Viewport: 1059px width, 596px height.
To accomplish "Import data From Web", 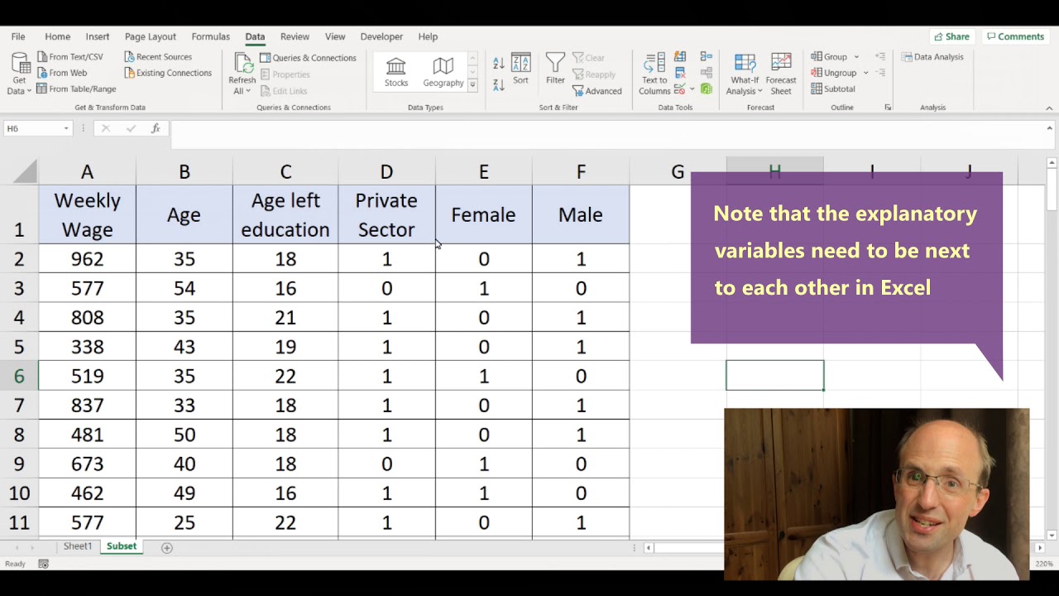I will point(61,73).
